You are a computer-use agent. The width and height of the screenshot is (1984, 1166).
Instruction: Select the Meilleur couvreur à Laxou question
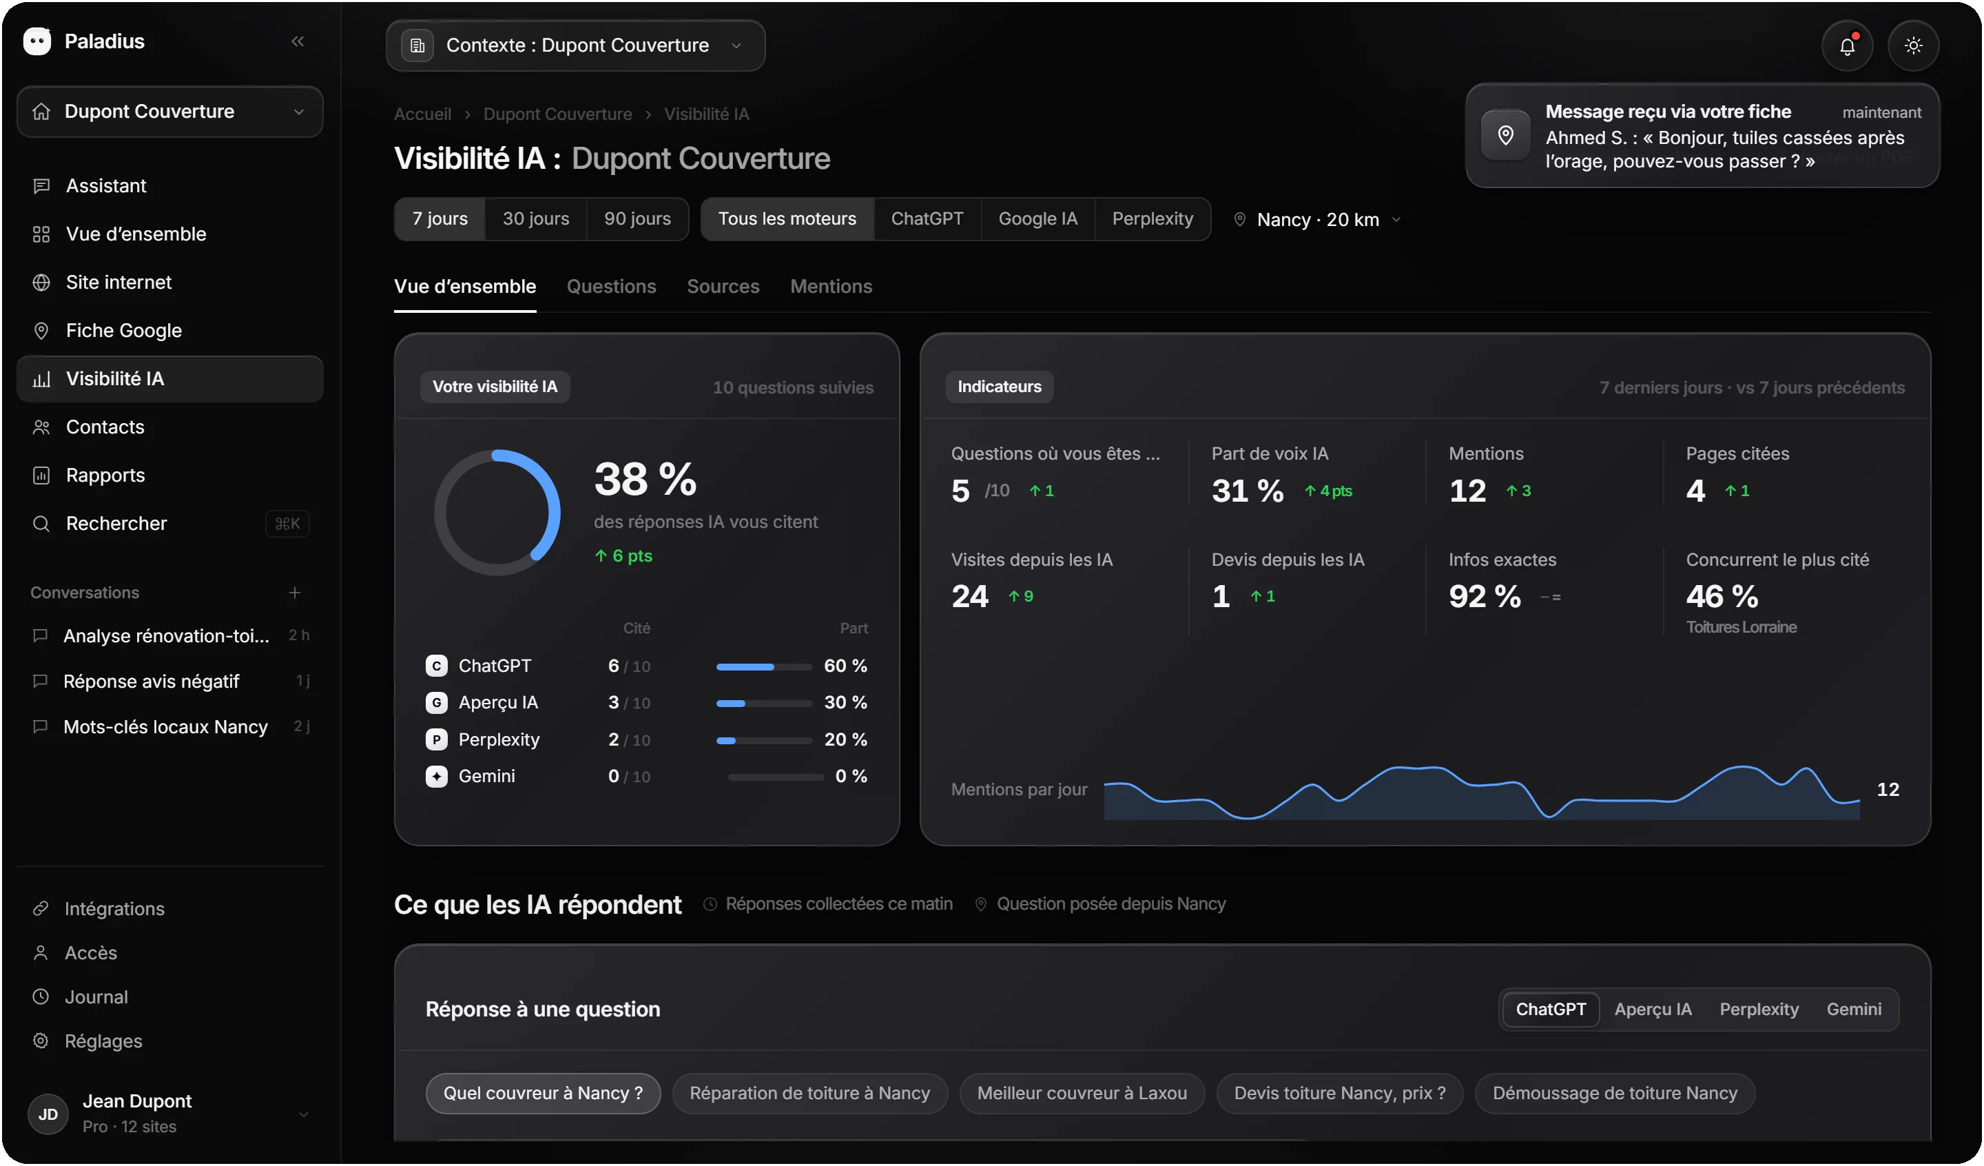1082,1094
